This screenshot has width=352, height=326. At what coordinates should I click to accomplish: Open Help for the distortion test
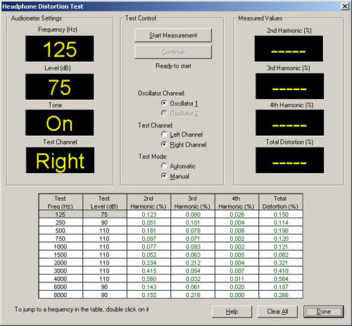[232, 312]
